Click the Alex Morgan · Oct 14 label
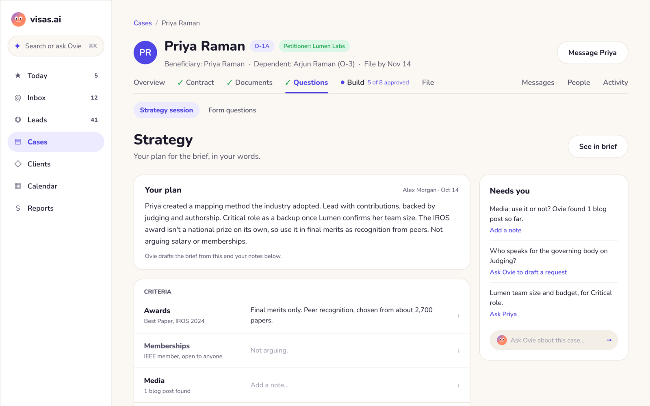Image resolution: width=650 pixels, height=406 pixels. 430,190
